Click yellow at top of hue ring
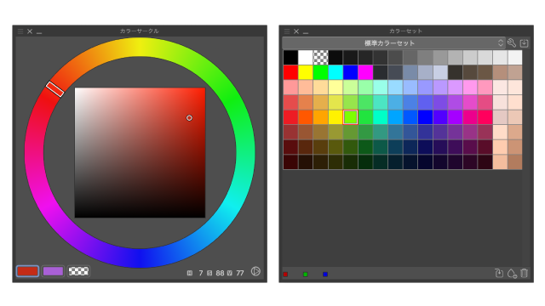This screenshot has height=306, width=545. pos(140,48)
